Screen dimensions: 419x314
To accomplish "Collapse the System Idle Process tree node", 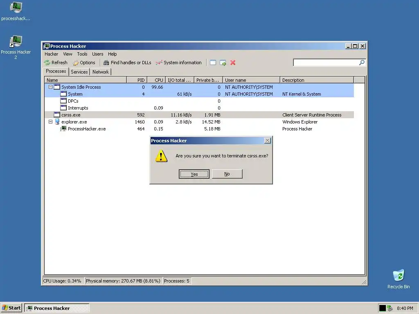I will click(x=50, y=87).
